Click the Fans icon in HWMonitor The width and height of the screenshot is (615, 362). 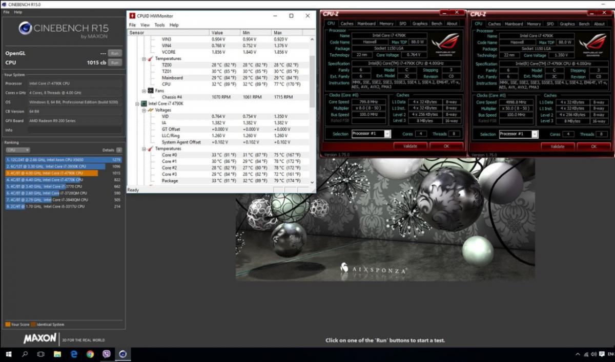tap(151, 91)
